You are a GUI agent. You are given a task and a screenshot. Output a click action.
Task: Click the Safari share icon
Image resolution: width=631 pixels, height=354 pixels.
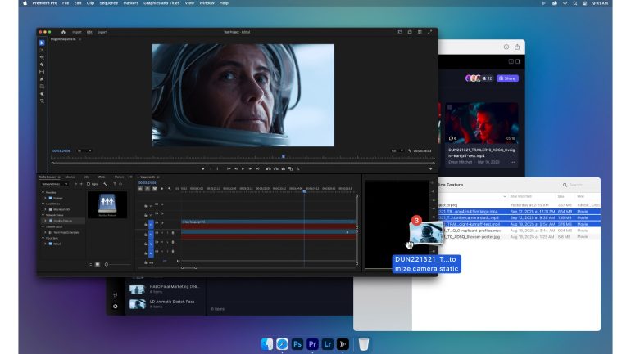[x=517, y=47]
